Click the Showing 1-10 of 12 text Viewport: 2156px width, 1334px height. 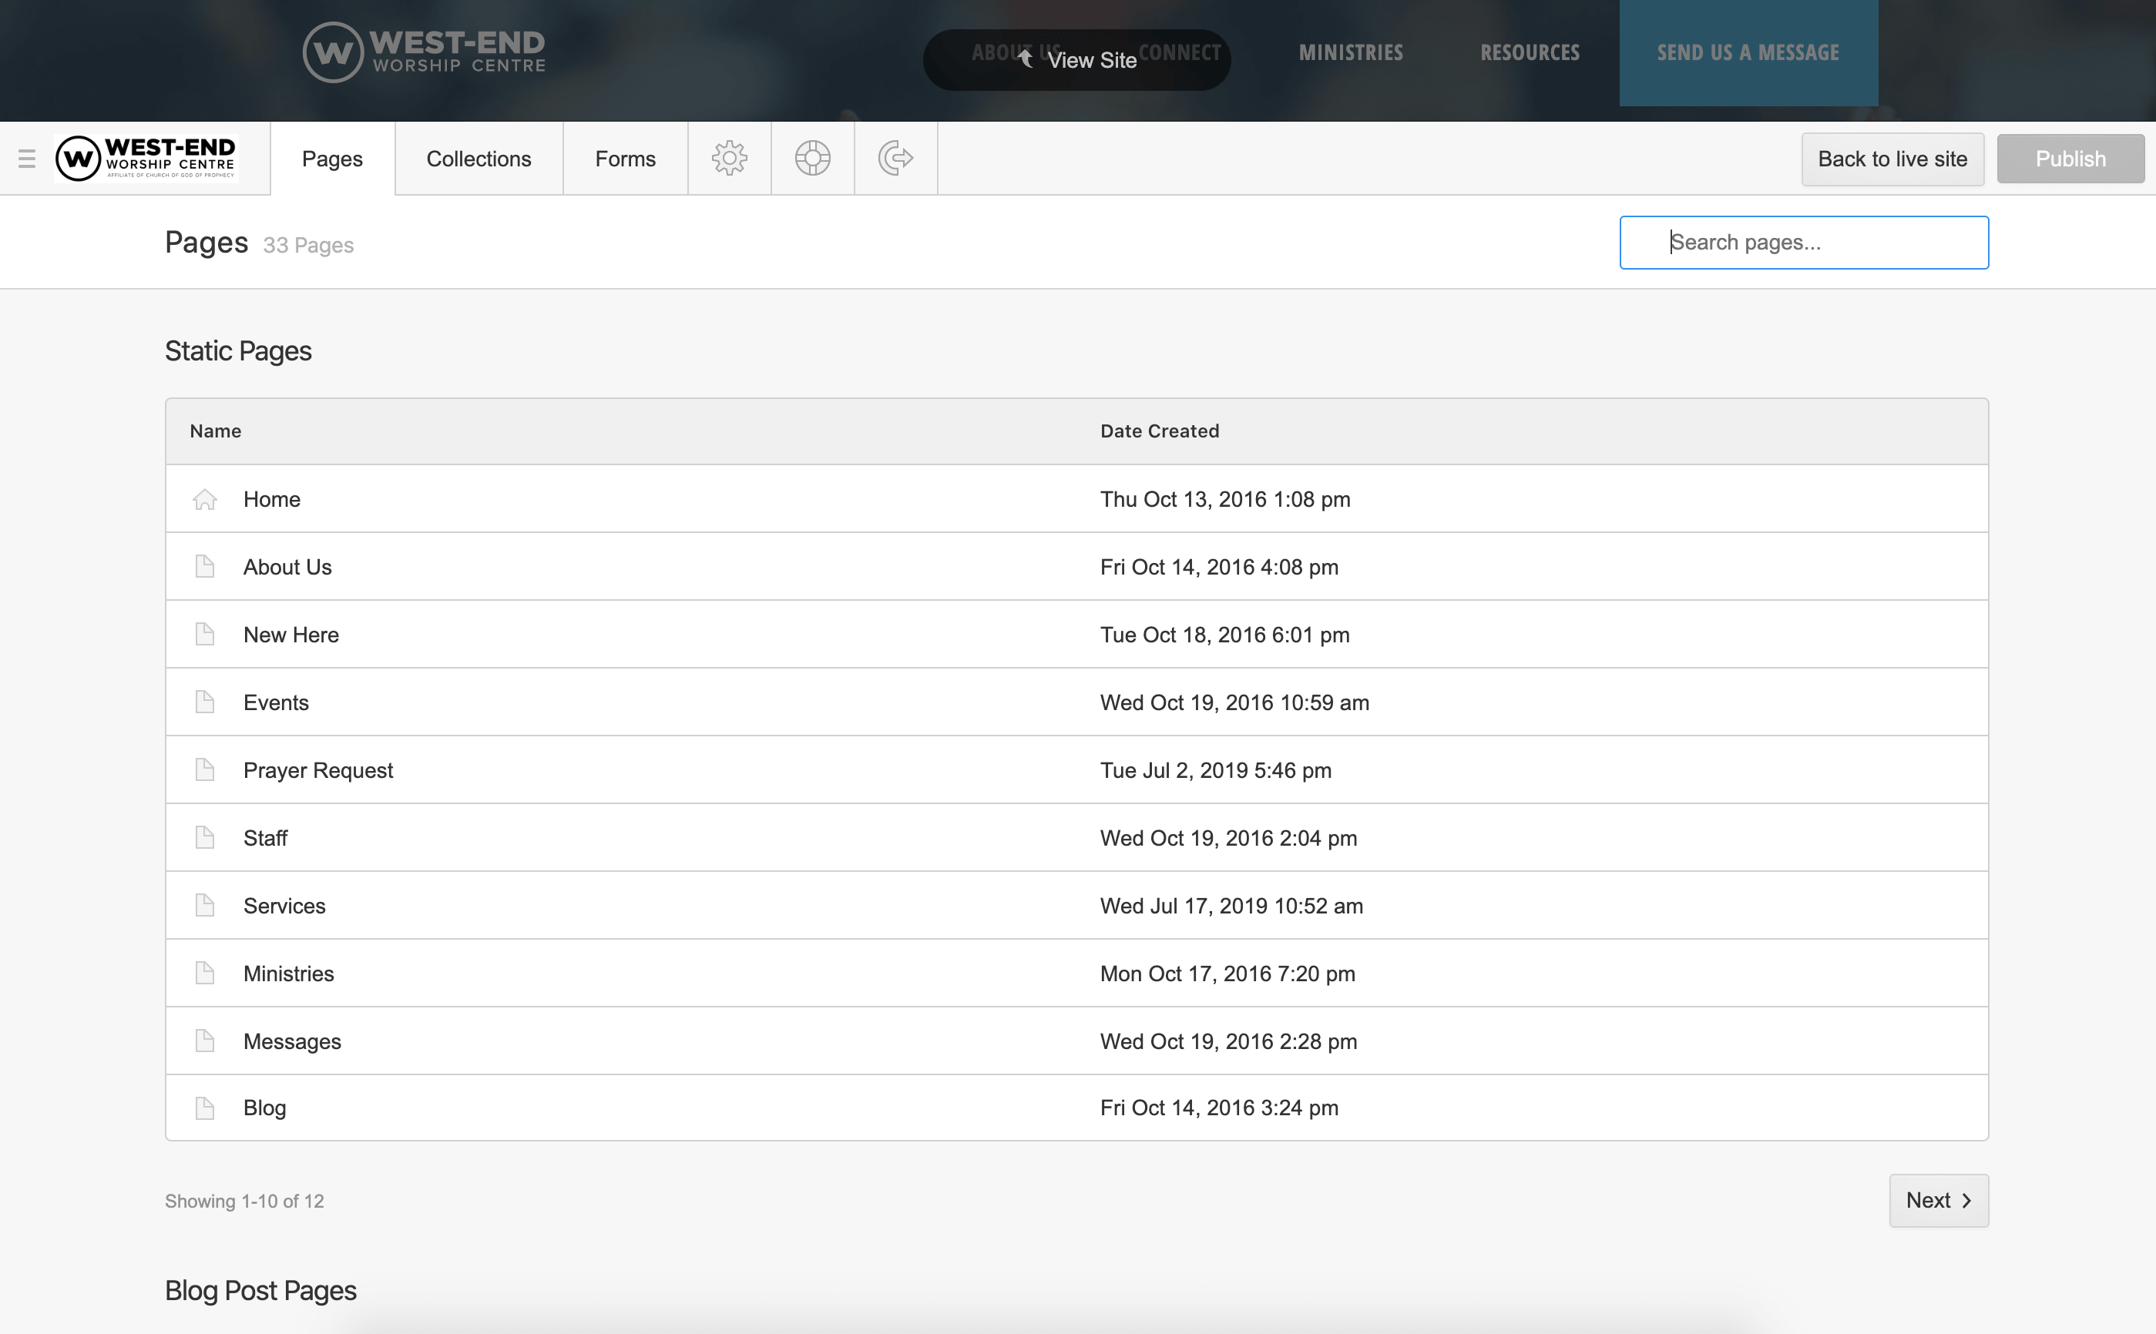(x=244, y=1201)
